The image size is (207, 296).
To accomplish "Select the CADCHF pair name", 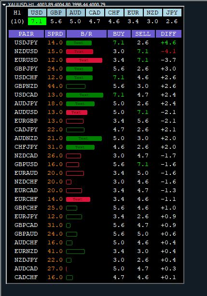I will 26,277.
